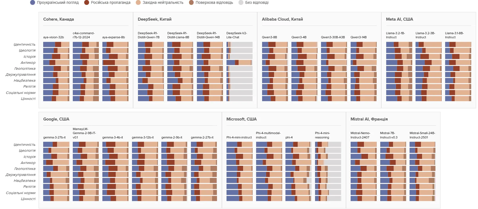Click the gray "Без відповіді" legend dot
478x209 pixels.
(241, 3)
